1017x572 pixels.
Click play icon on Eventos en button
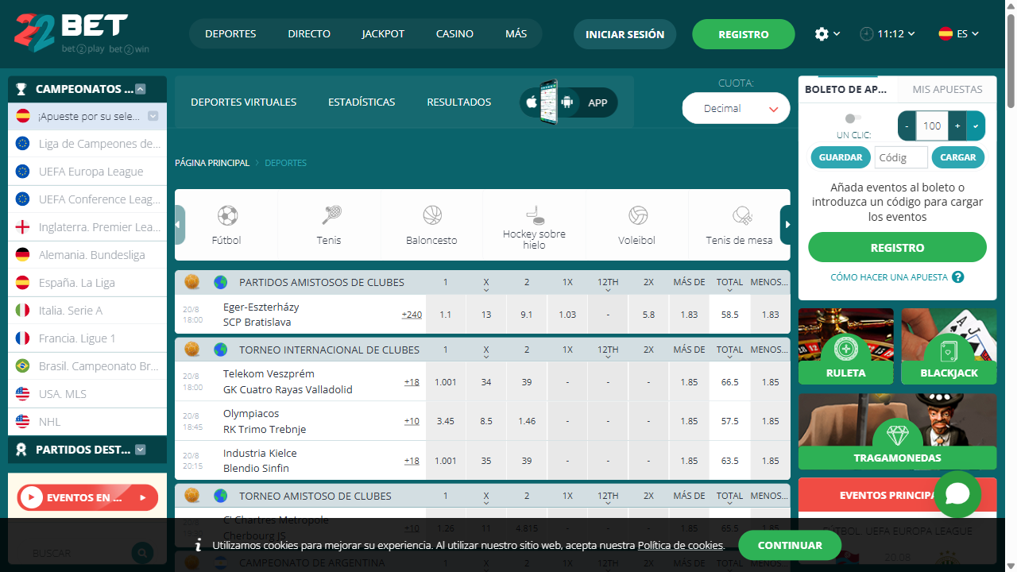(32, 498)
